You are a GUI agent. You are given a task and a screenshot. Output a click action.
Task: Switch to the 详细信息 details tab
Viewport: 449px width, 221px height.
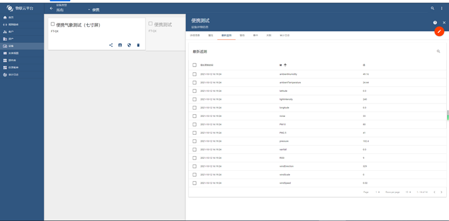pyautogui.click(x=195, y=35)
